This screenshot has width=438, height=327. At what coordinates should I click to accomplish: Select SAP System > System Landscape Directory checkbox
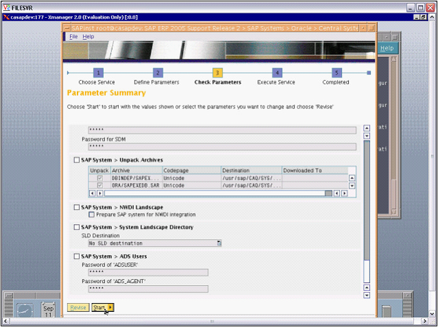(x=76, y=227)
